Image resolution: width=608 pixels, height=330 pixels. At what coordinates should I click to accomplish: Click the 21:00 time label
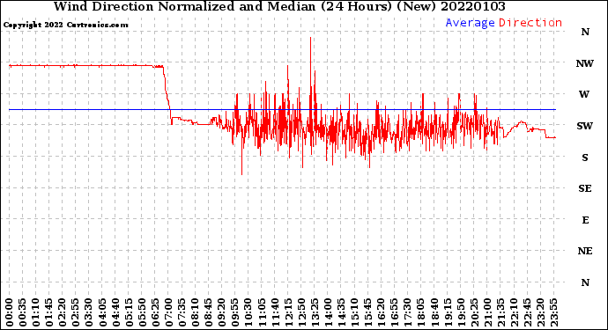point(486,312)
